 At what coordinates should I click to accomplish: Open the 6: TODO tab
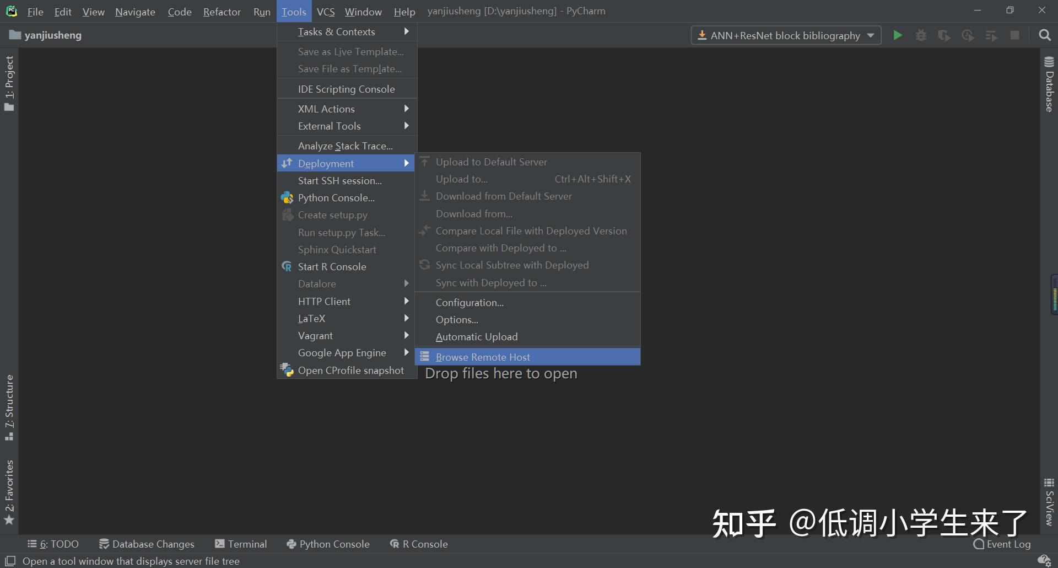click(x=53, y=544)
